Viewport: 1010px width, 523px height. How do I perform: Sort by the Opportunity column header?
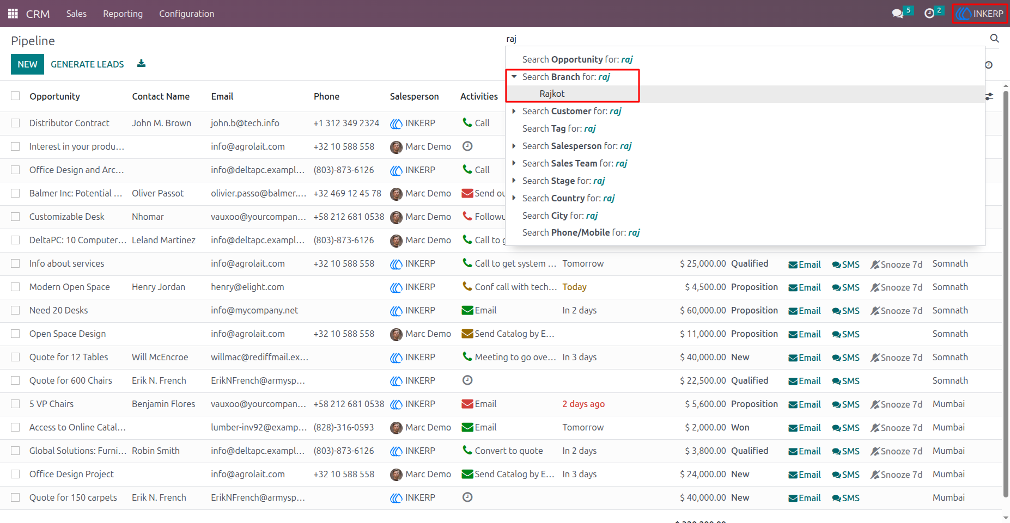point(54,96)
